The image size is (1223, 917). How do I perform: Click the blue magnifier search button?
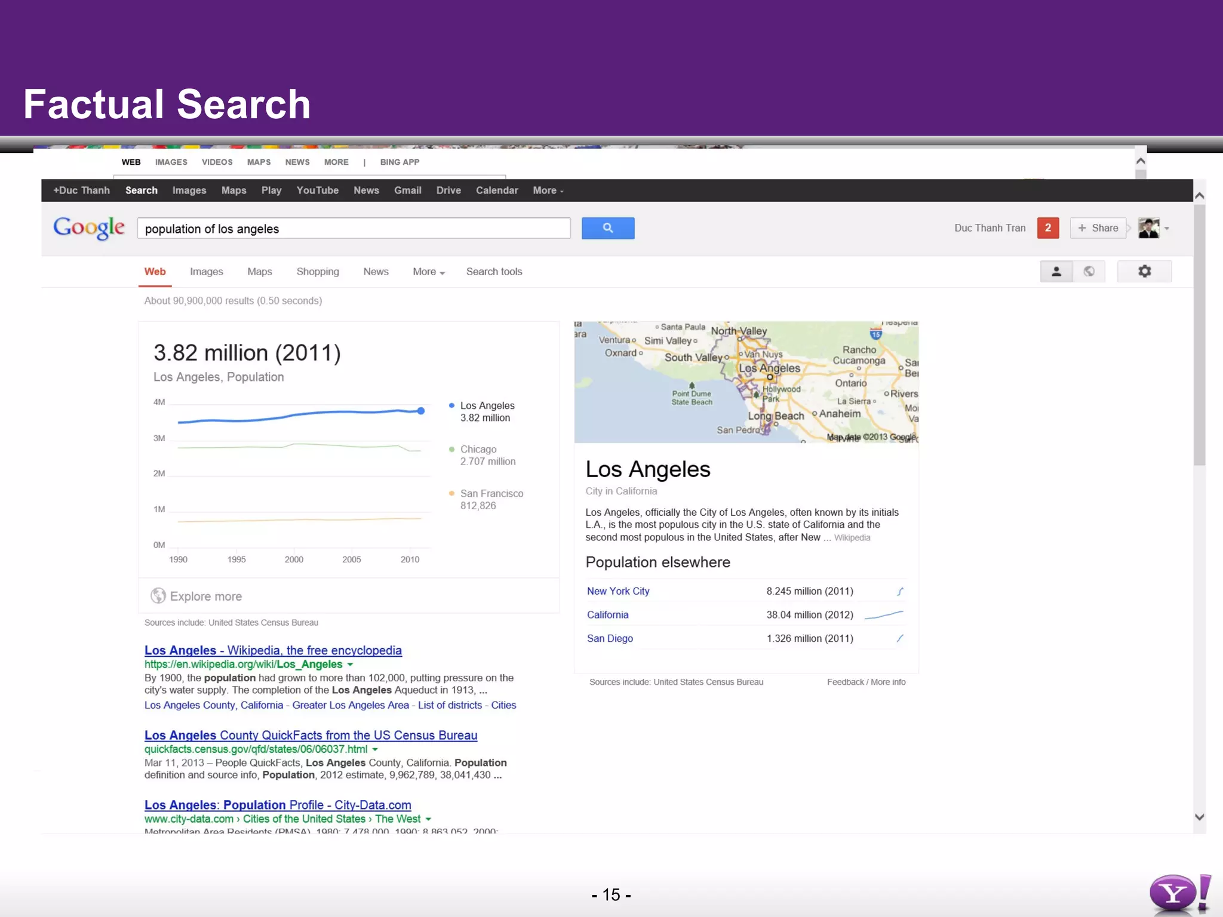(607, 228)
